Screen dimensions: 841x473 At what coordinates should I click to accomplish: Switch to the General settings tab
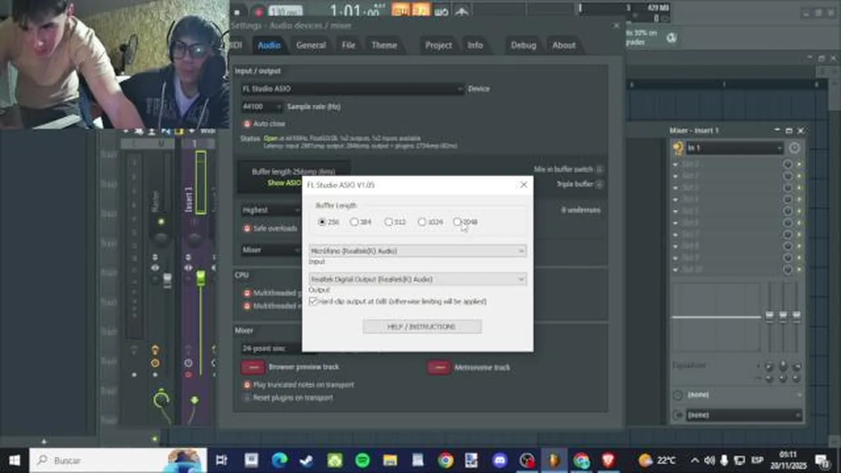[311, 45]
